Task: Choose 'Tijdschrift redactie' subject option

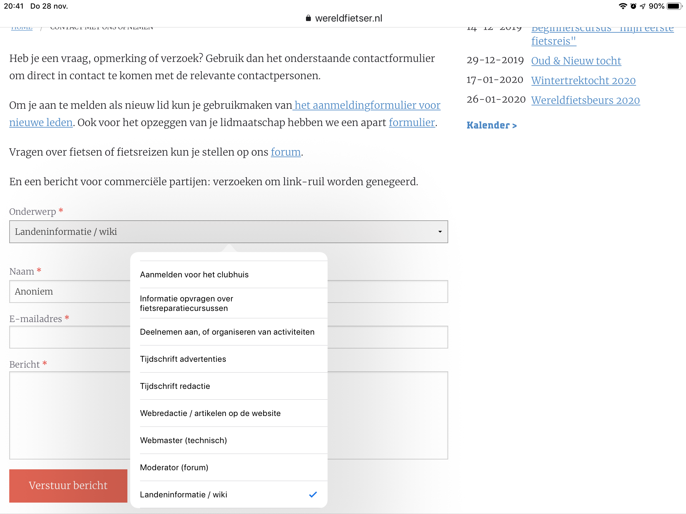Action: pyautogui.click(x=175, y=386)
